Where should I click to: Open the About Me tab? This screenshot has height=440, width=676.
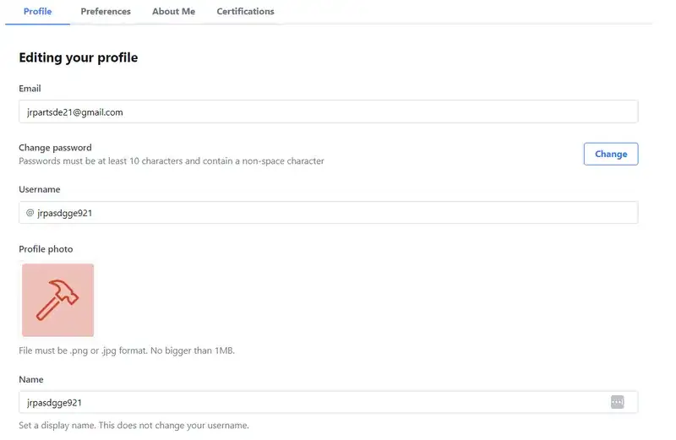coord(173,12)
